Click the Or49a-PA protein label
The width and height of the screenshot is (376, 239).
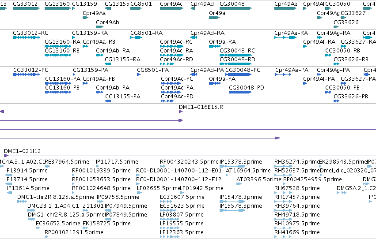click(x=222, y=78)
